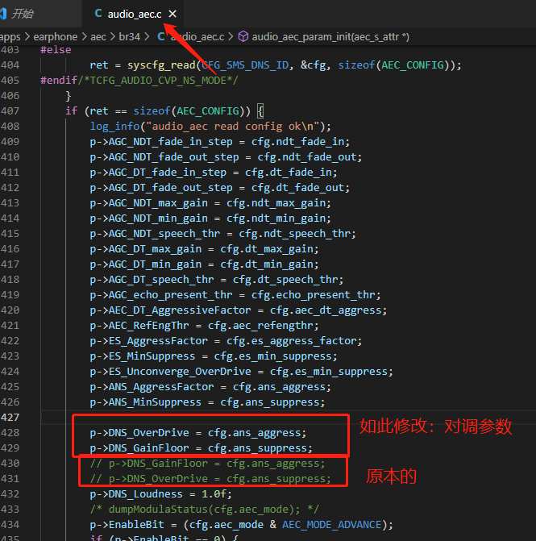Open the br34 breadcrumb folder
This screenshot has width=536, height=541.
[129, 36]
